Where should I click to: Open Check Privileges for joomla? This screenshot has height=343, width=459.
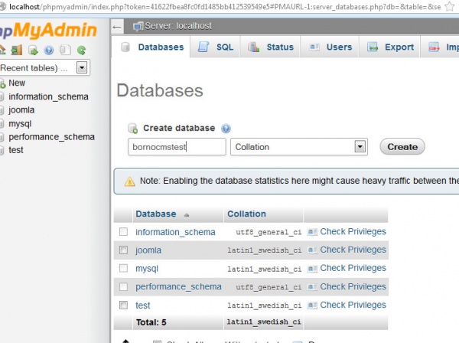pos(353,250)
